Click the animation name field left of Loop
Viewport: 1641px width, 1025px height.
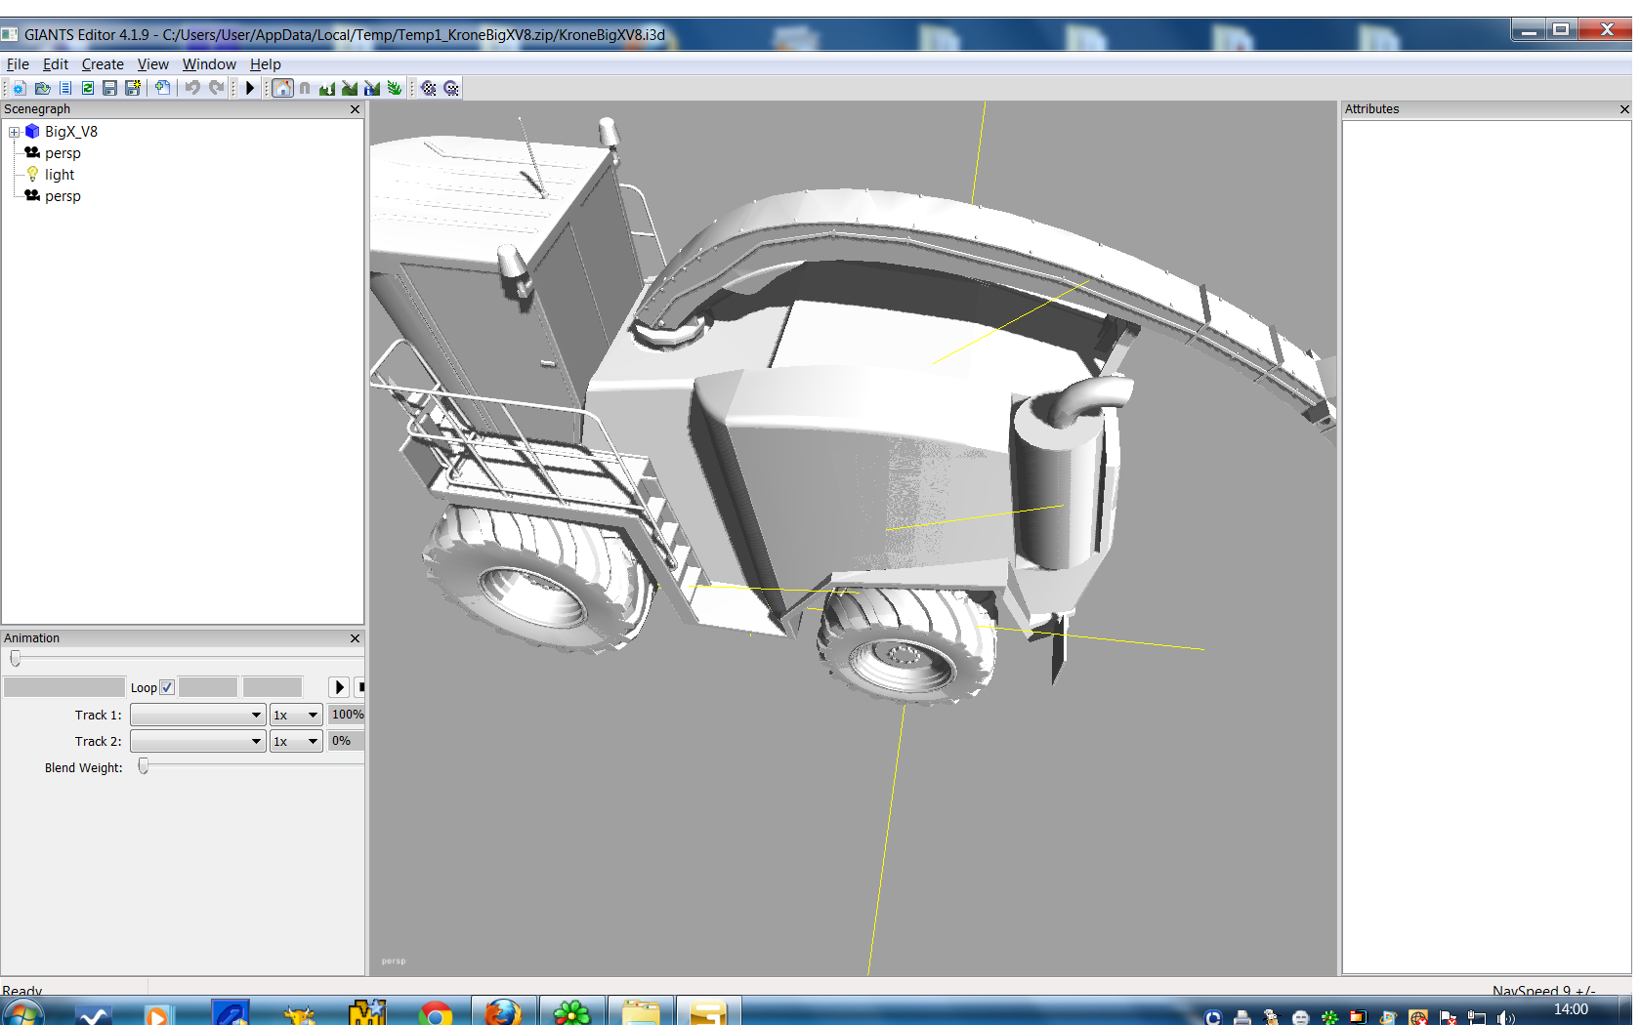click(64, 687)
